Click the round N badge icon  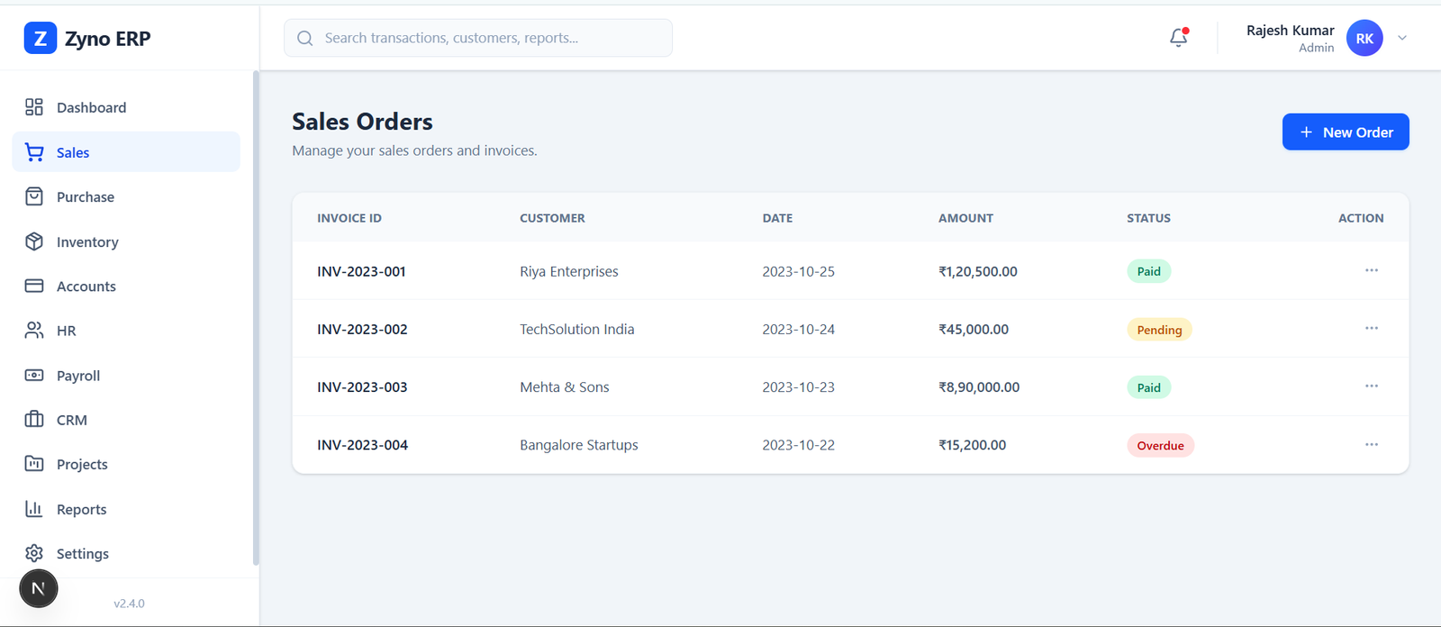click(x=39, y=589)
